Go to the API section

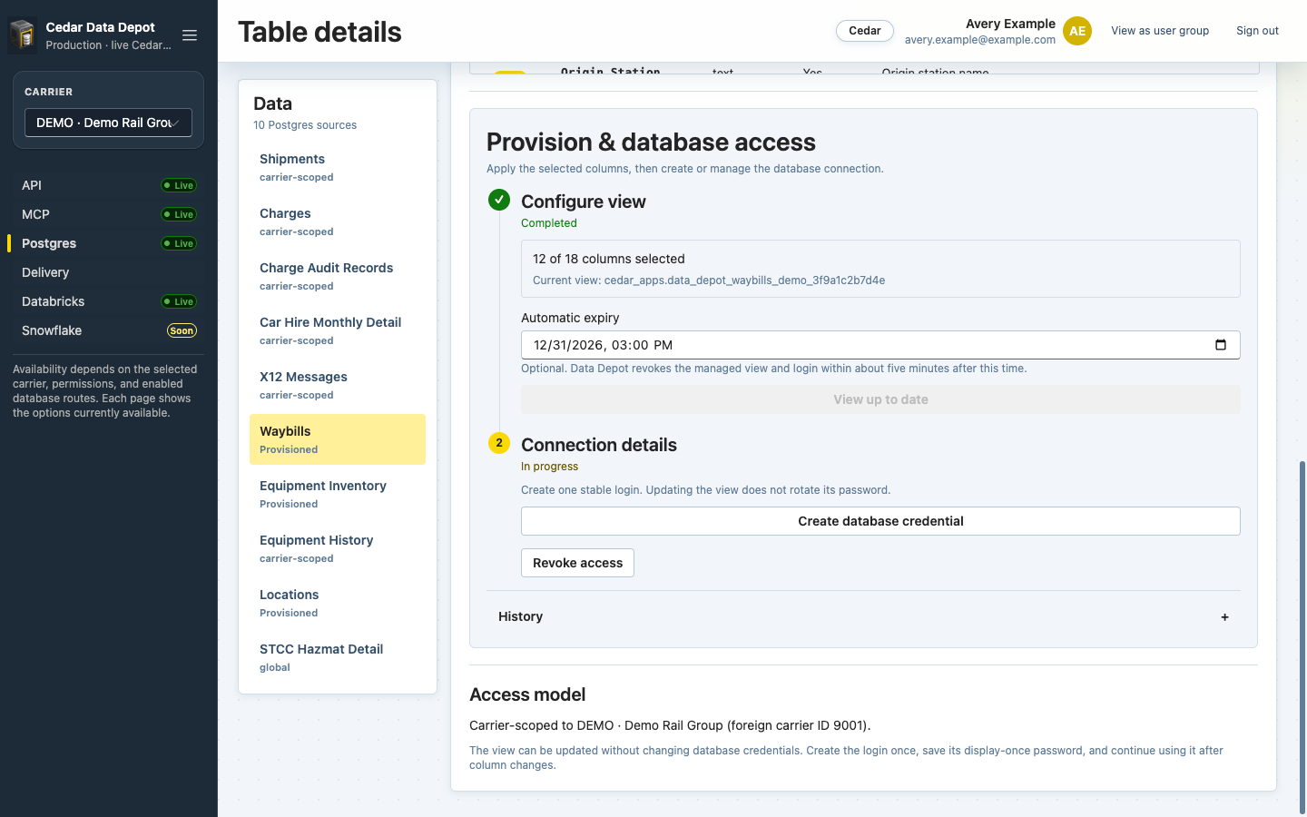[x=109, y=185]
